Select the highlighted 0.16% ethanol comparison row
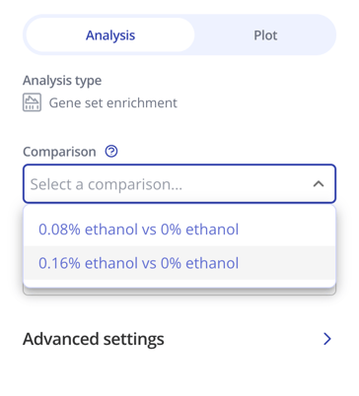 179,263
